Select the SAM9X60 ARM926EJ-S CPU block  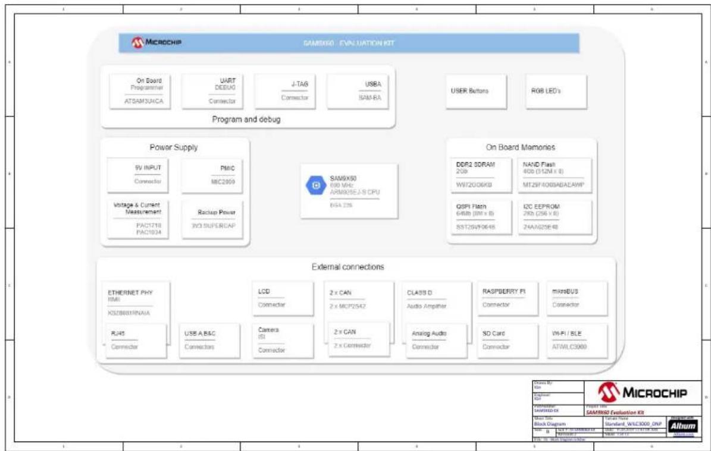(x=349, y=191)
